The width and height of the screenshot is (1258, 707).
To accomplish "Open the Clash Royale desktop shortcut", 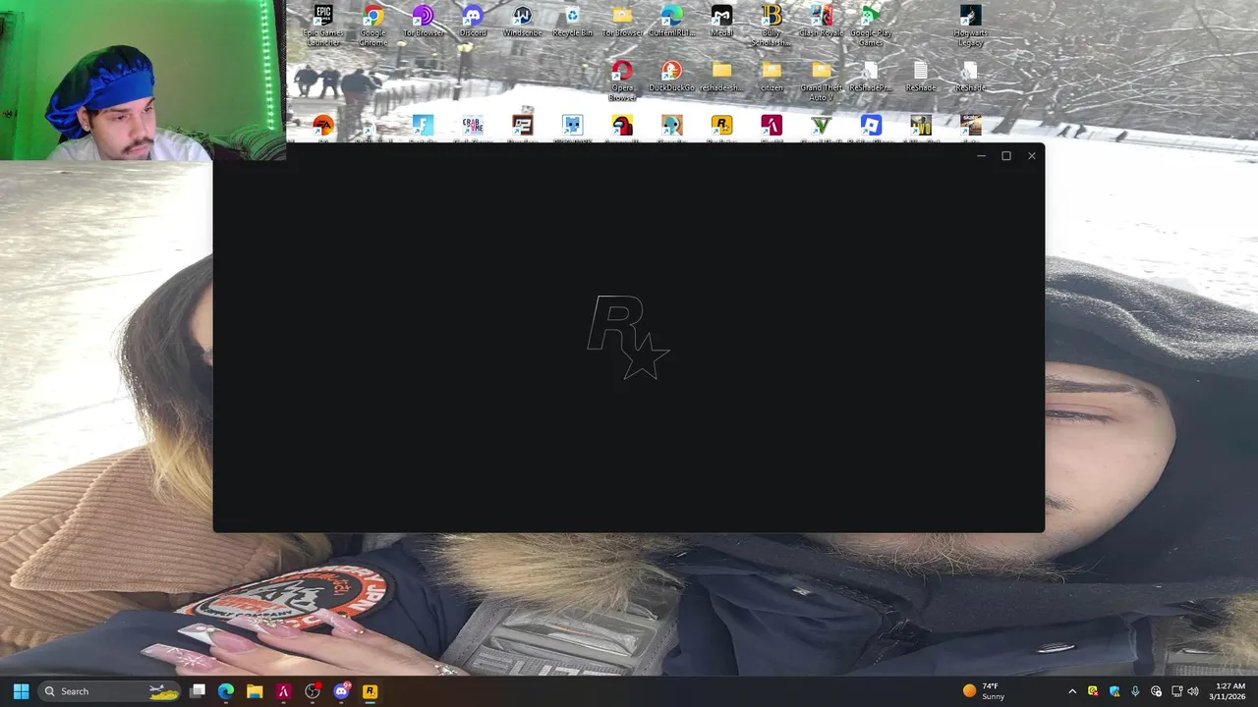I will point(821,22).
